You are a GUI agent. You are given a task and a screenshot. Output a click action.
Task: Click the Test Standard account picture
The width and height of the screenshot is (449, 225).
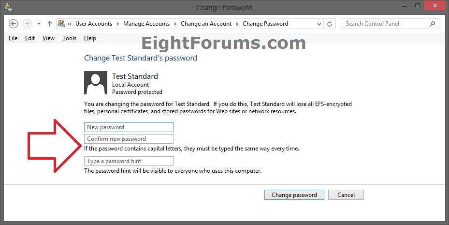point(96,83)
